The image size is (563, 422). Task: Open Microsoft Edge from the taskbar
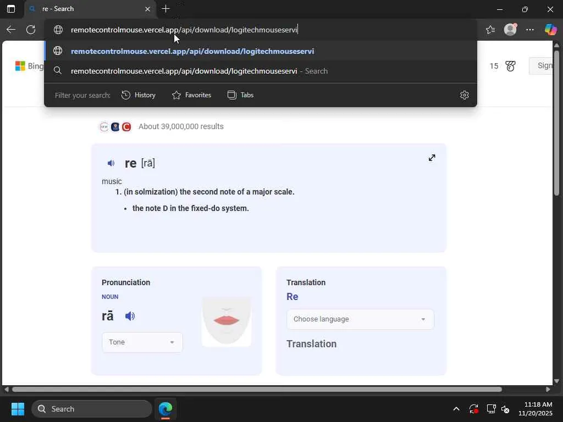165,409
